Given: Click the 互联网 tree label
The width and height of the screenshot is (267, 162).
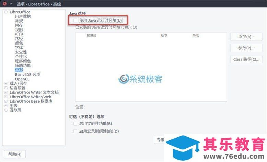Looking at the screenshot, I should point(16,110).
